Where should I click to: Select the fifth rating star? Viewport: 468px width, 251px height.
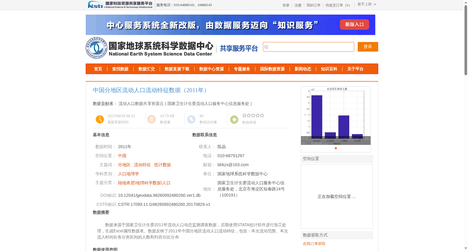pos(262,115)
